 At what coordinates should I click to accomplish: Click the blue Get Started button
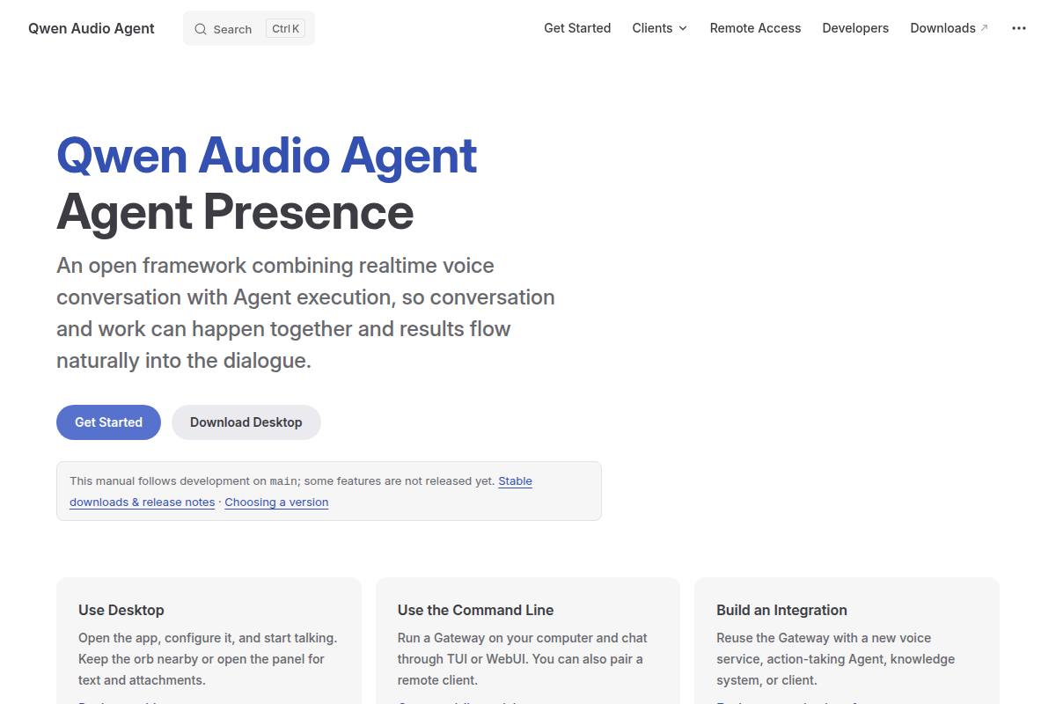(x=108, y=422)
